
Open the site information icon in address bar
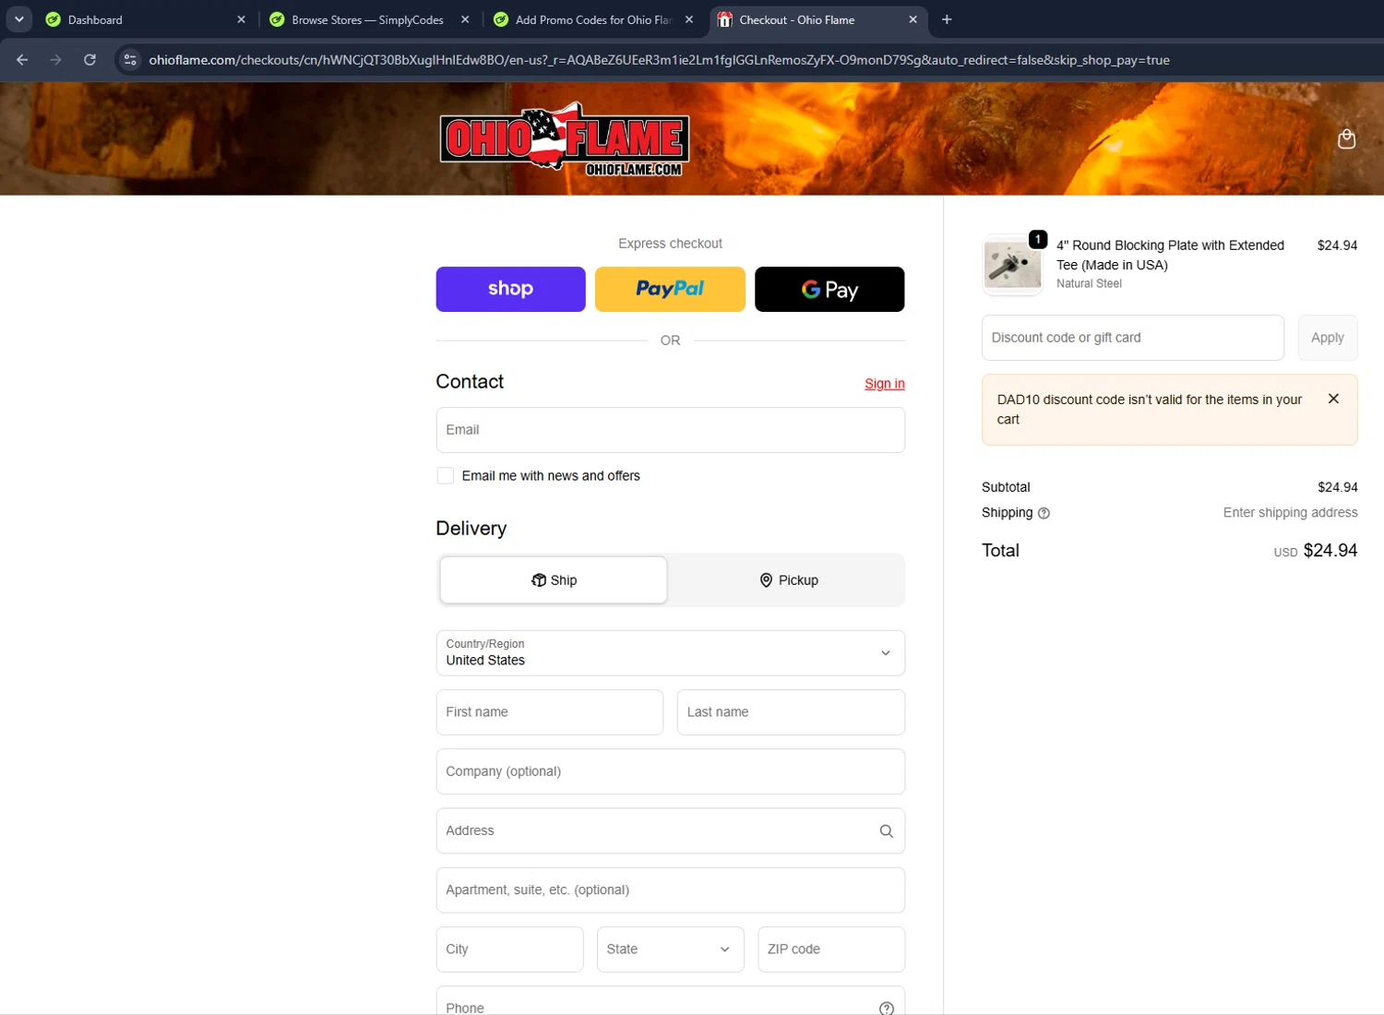point(130,60)
